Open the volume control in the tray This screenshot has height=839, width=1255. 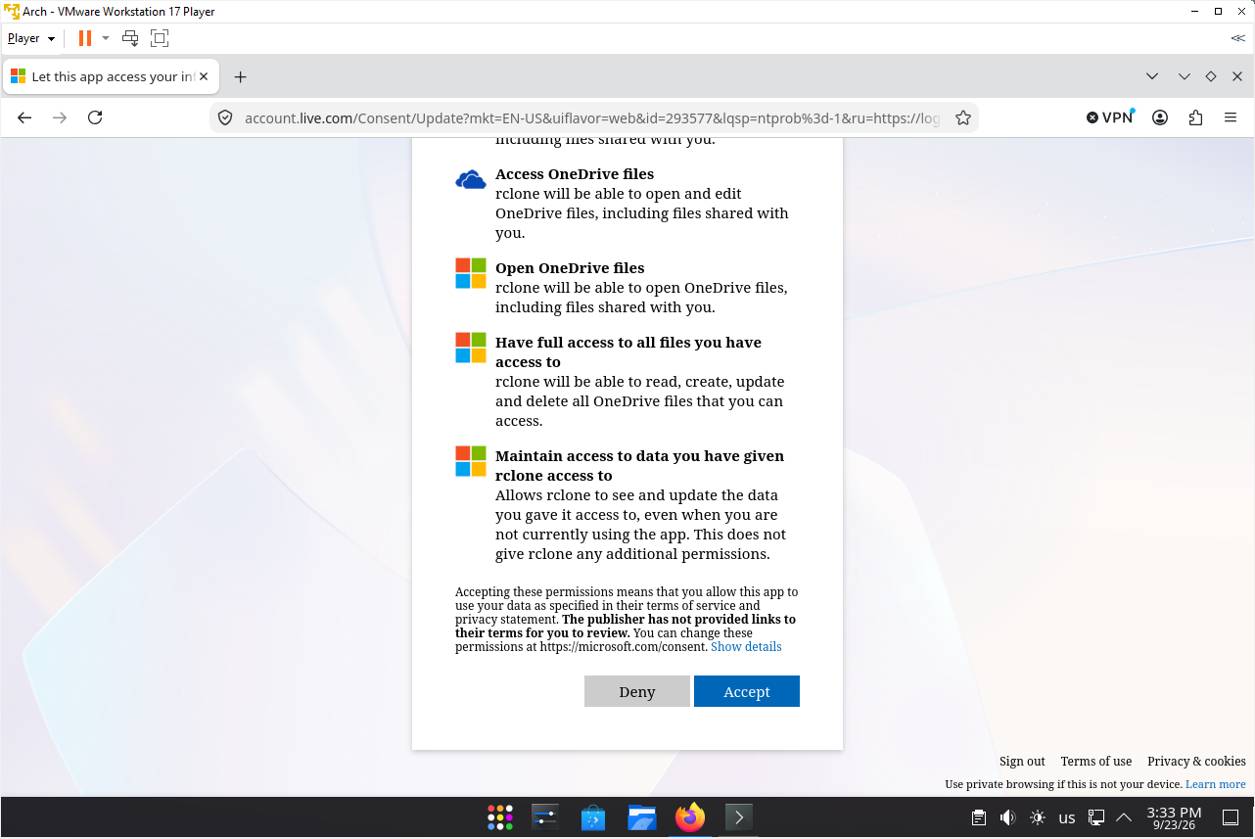1008,817
